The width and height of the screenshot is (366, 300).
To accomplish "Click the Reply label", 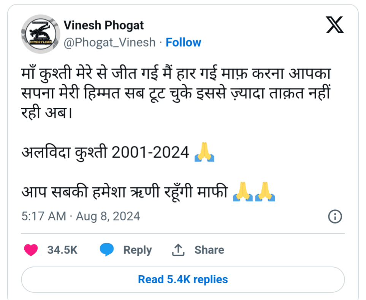I will pos(138,250).
